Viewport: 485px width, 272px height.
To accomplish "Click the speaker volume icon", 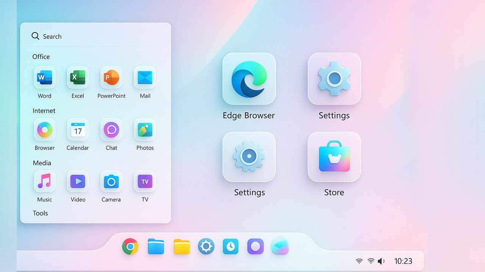I will click(381, 261).
